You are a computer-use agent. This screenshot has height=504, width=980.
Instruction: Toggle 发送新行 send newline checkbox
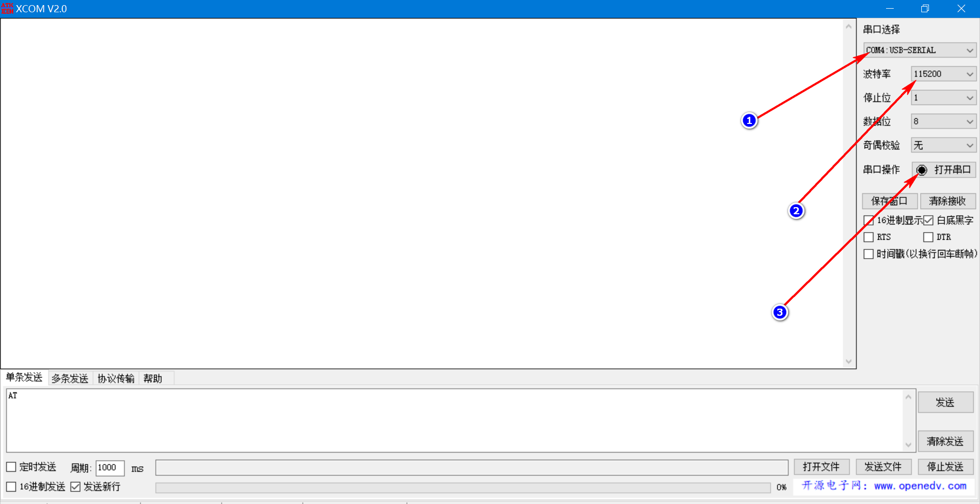point(76,487)
